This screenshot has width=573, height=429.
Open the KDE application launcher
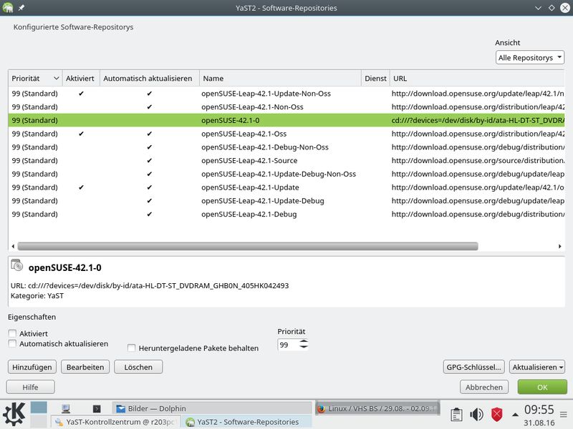pos(14,414)
